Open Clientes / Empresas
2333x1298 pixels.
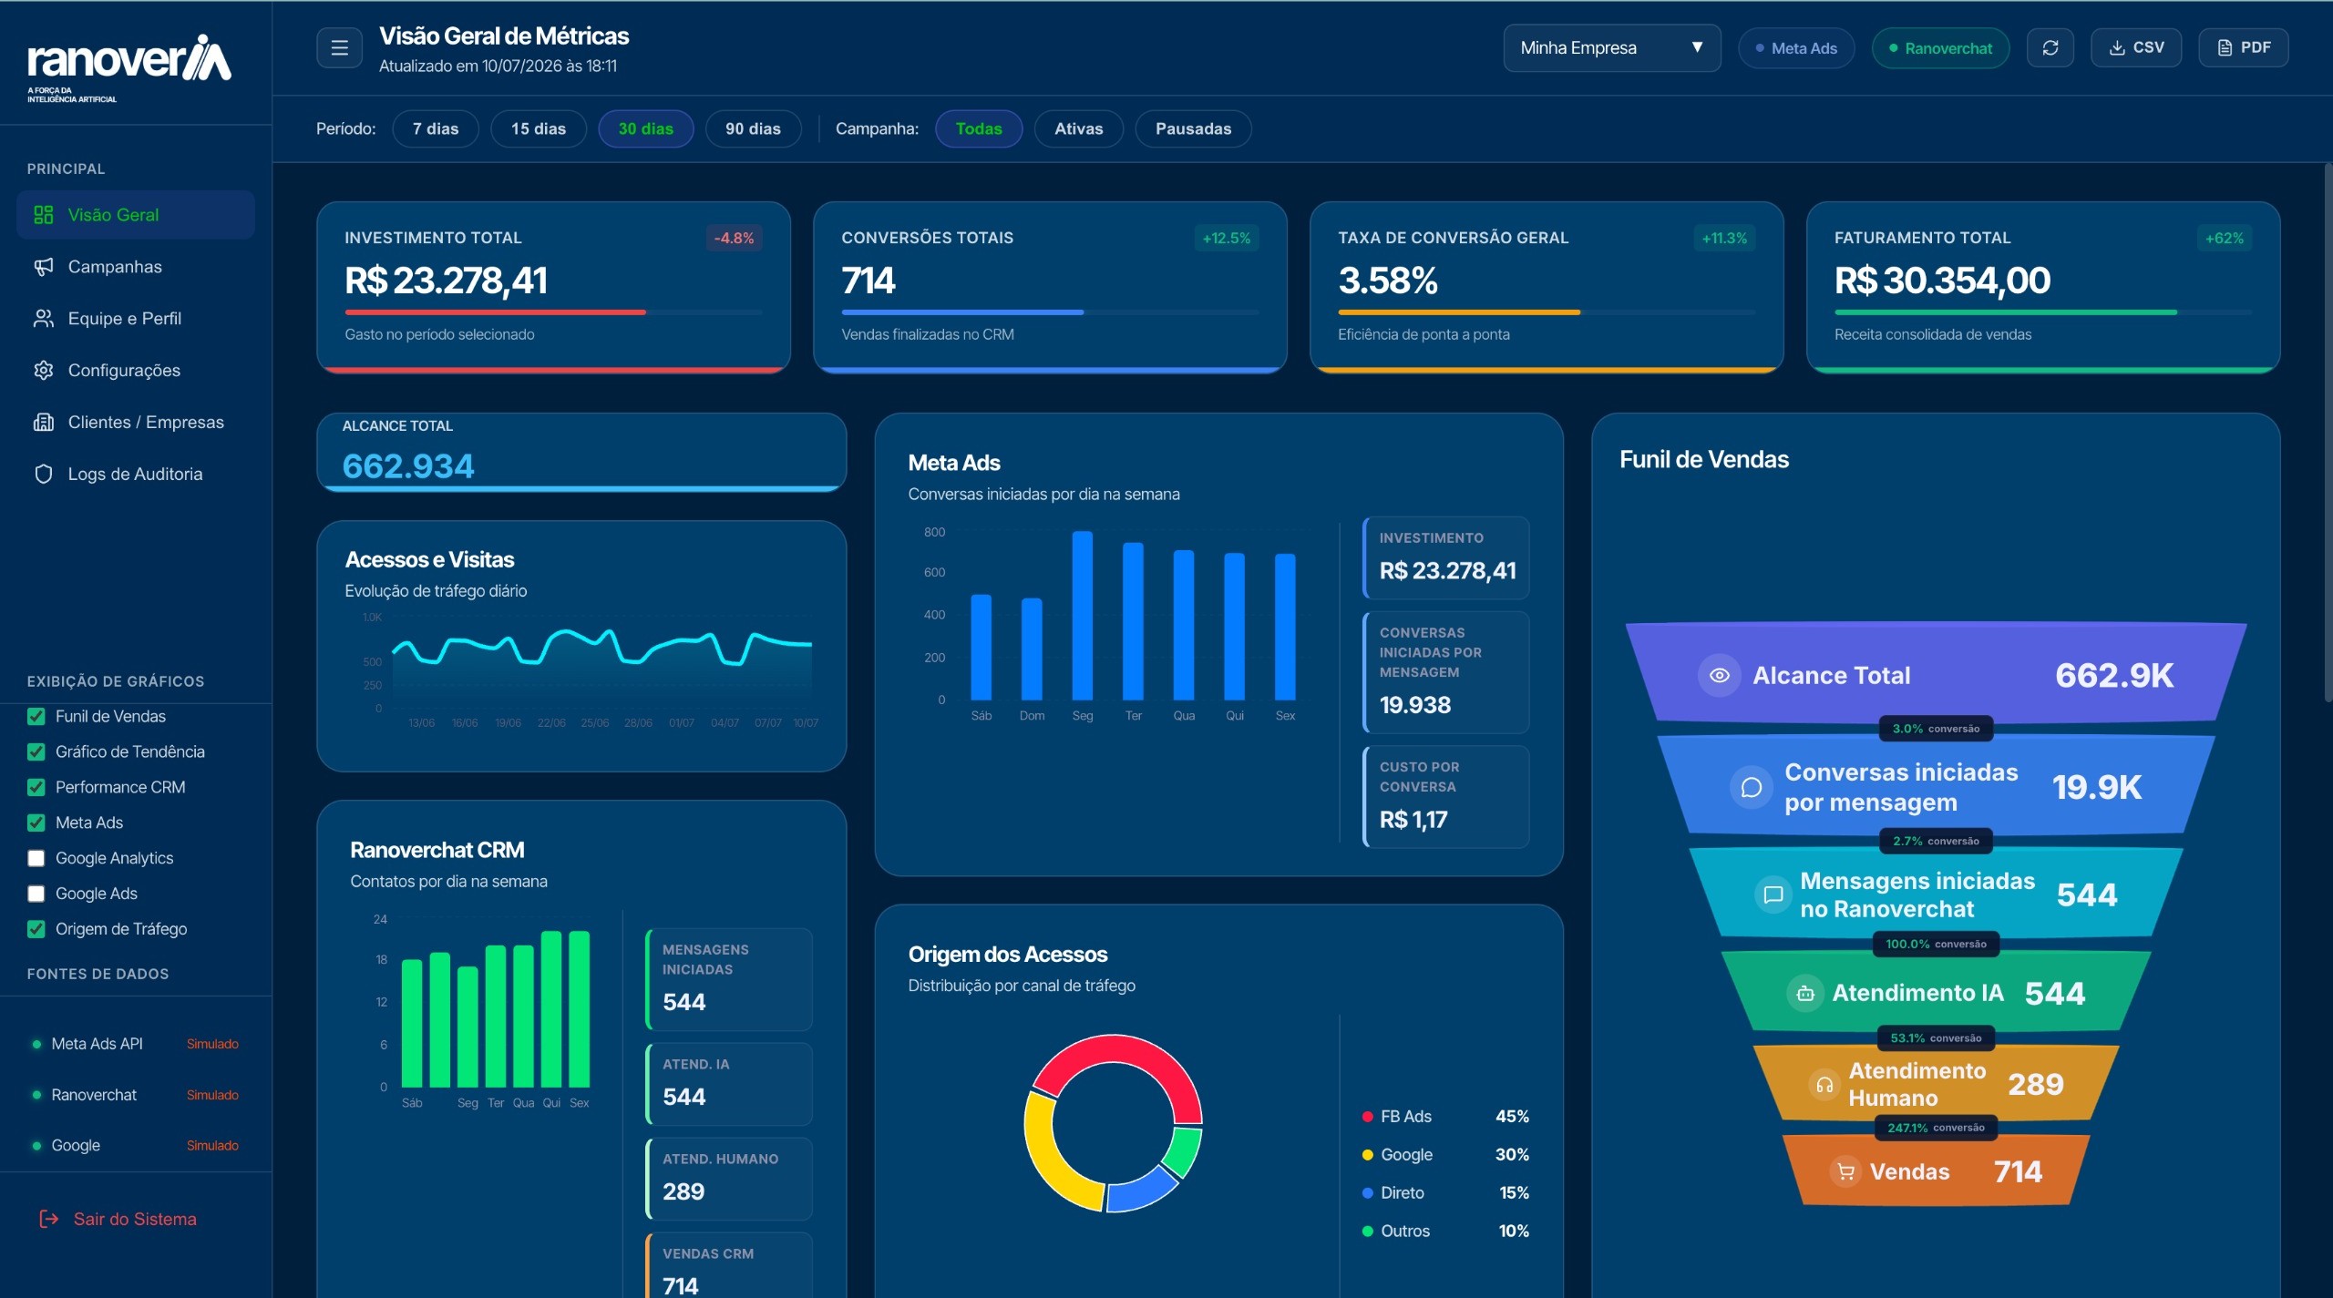[x=136, y=423]
